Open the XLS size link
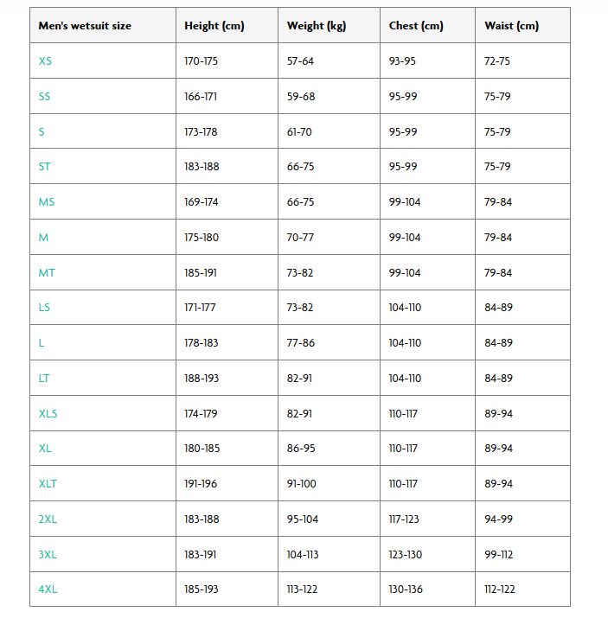Viewport: 608px width, 618px height. pos(48,414)
